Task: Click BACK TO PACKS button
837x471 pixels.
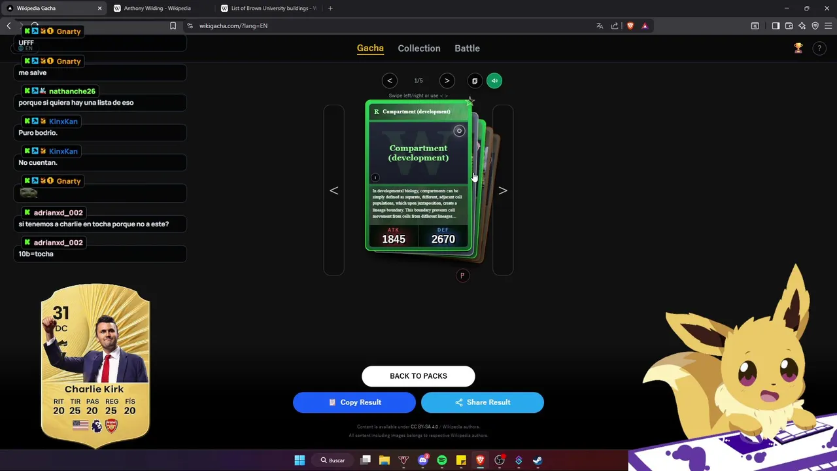Action: pyautogui.click(x=418, y=376)
